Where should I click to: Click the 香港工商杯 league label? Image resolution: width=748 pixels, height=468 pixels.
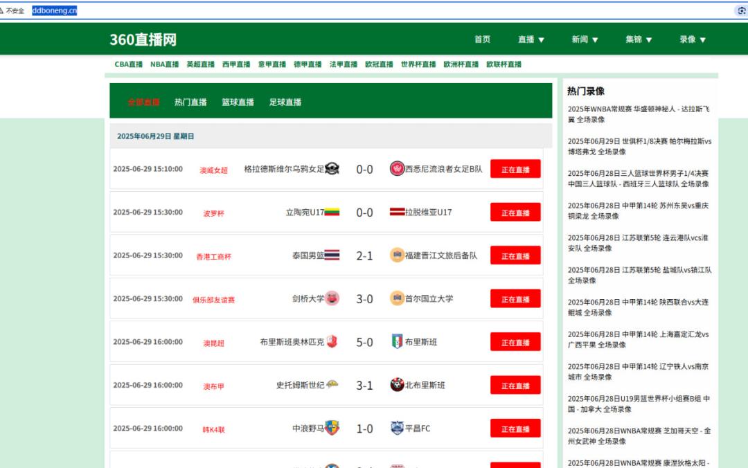pos(214,257)
